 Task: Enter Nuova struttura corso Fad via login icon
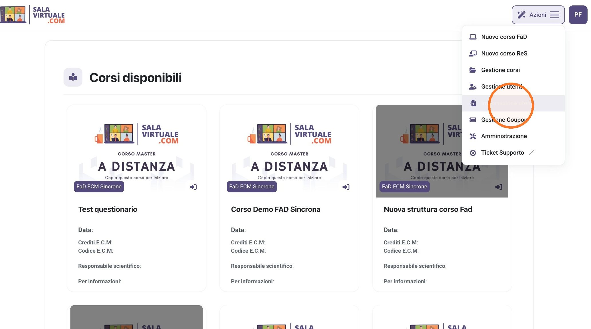(499, 187)
